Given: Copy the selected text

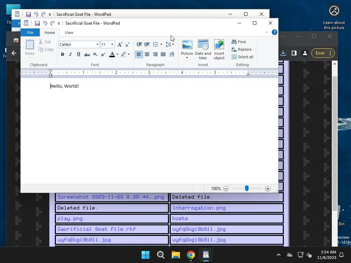Looking at the screenshot, I should 46,49.
